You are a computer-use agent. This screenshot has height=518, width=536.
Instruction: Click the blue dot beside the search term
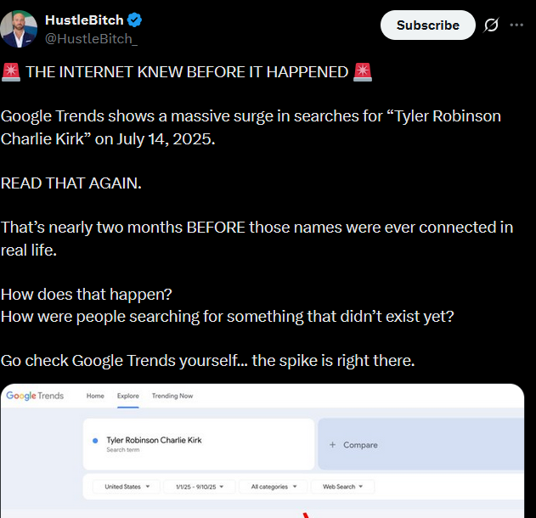point(94,441)
